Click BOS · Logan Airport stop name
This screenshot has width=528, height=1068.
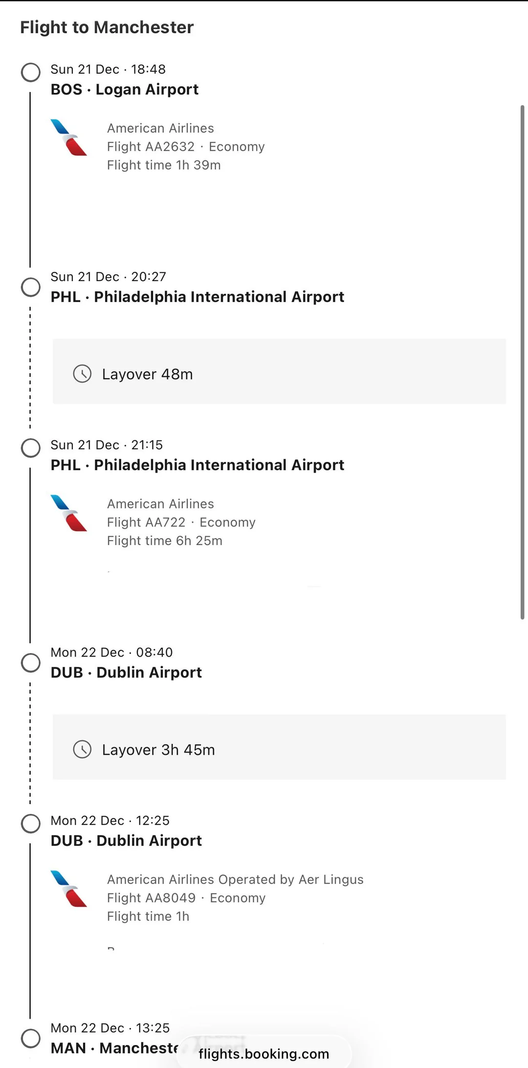[x=125, y=89]
